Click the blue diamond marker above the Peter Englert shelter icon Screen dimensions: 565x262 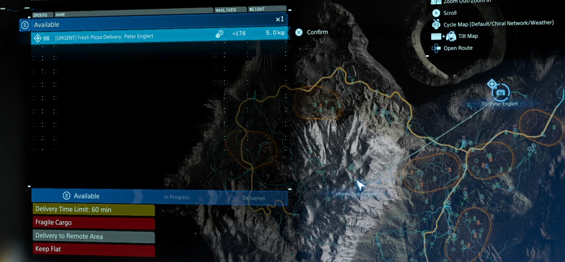pyautogui.click(x=492, y=84)
